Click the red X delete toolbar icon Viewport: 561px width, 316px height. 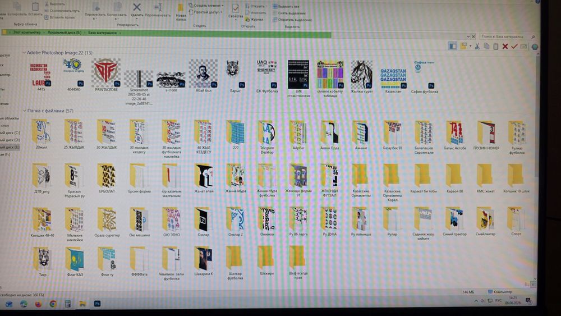[505, 46]
